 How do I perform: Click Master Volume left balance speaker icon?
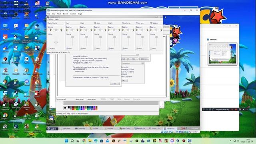(51, 30)
